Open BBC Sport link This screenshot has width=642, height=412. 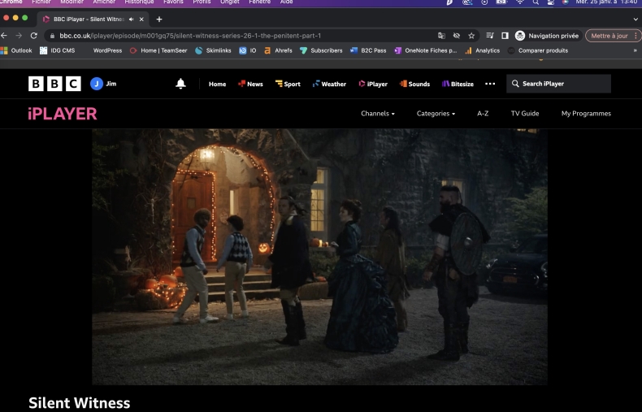coord(288,84)
